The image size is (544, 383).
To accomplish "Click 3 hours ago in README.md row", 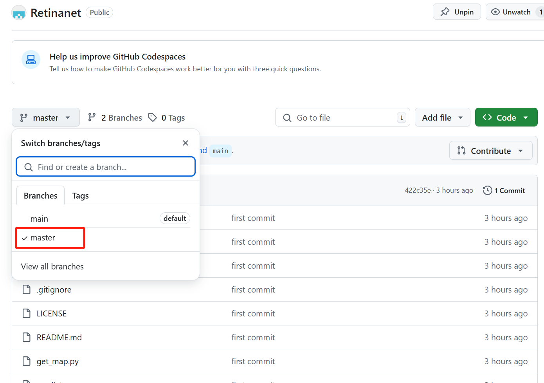I will coord(506,338).
